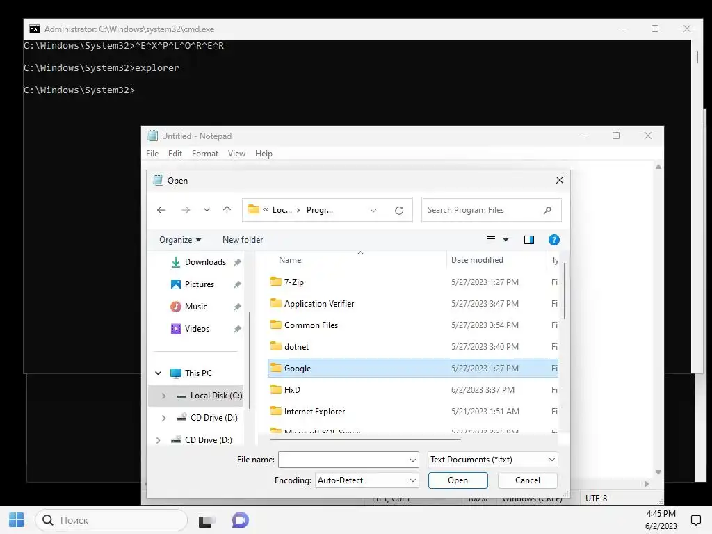Viewport: 712px width, 534px height.
Task: Click the file list vertical scrollbar
Action: 565,291
